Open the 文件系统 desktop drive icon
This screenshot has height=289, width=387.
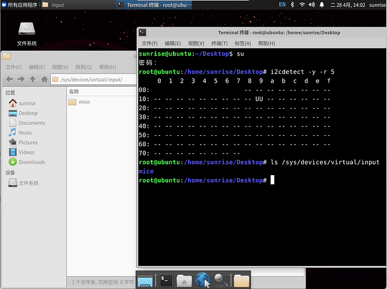click(x=27, y=34)
